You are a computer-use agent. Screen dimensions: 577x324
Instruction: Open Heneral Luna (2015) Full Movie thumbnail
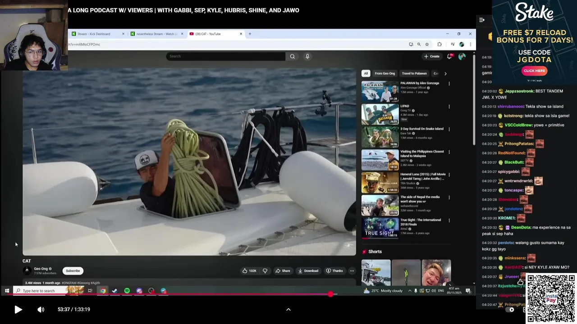(x=380, y=182)
